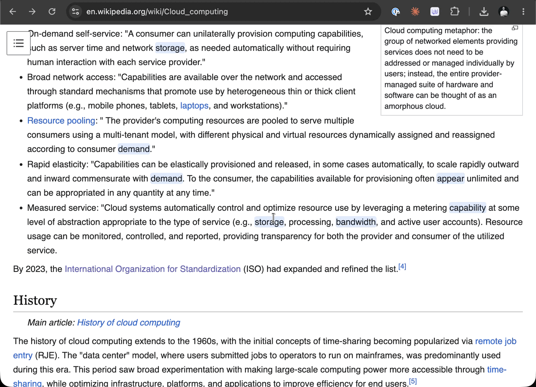Click the History section heading
This screenshot has height=387, width=536.
[x=35, y=300]
